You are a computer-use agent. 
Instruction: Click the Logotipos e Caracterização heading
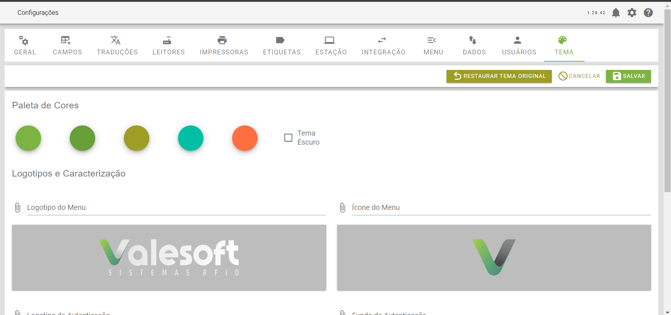click(69, 174)
